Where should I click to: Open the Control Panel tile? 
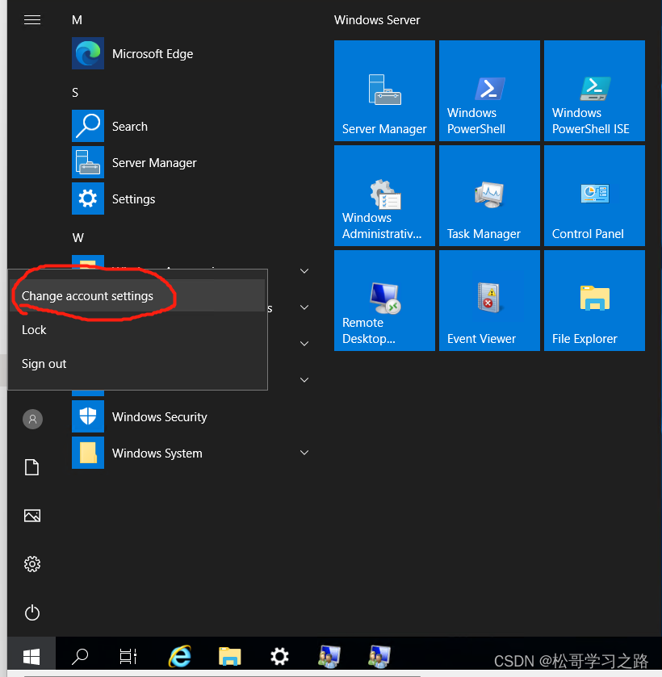594,195
